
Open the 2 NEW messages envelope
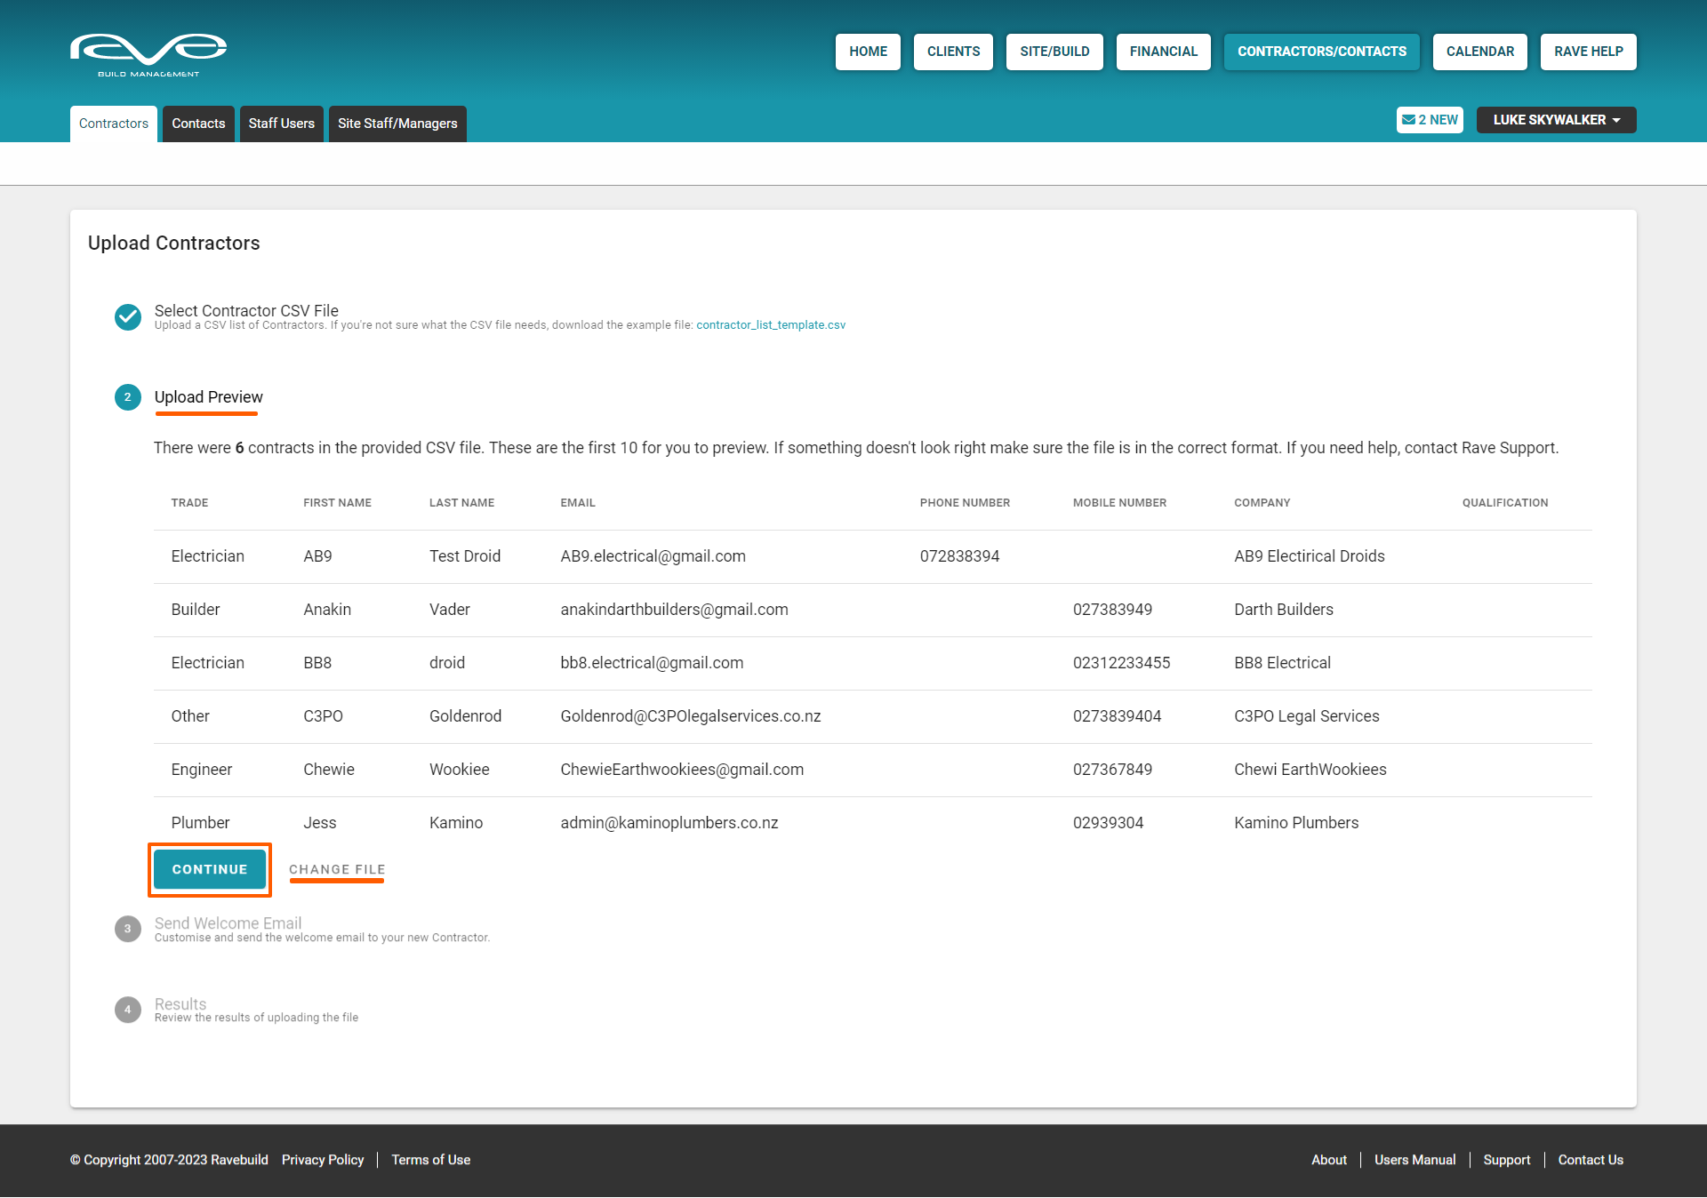tap(1430, 120)
